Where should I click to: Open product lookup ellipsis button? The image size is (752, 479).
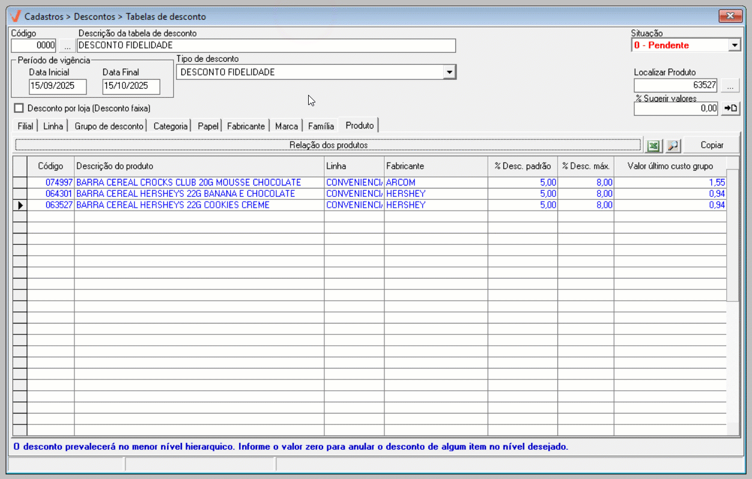730,85
